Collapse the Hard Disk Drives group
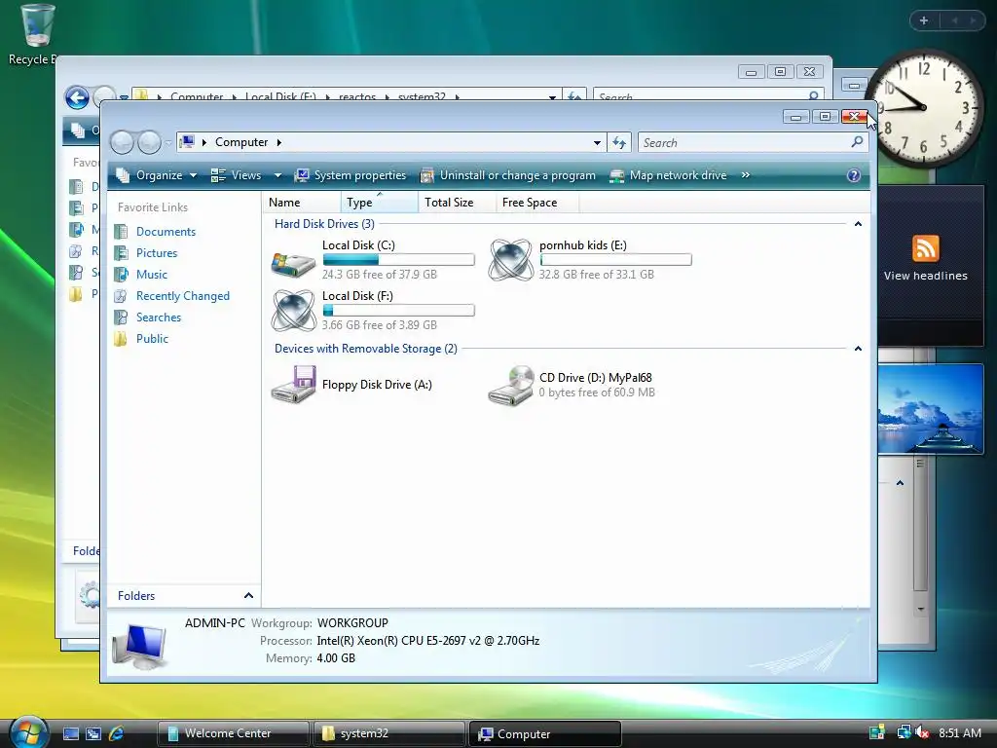Viewport: 997px width, 748px height. pyautogui.click(x=858, y=224)
